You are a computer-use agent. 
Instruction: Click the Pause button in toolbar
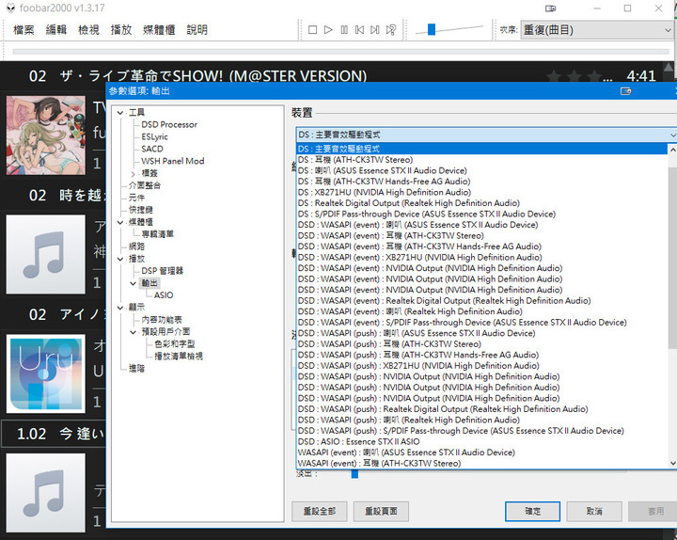[x=344, y=30]
